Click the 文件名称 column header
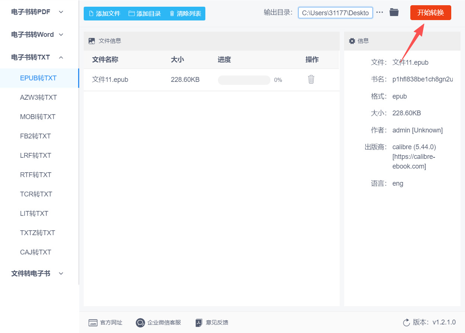The width and height of the screenshot is (465, 333). pyautogui.click(x=105, y=60)
